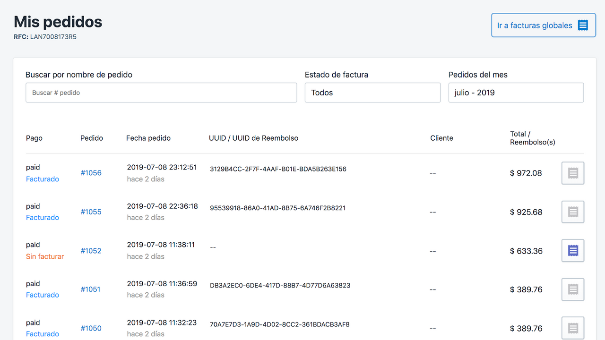Click the Pago column header

34,138
